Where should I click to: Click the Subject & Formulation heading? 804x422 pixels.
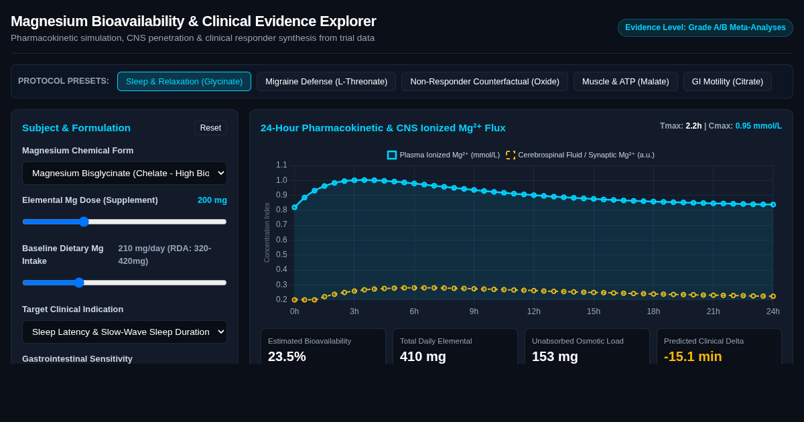76,128
